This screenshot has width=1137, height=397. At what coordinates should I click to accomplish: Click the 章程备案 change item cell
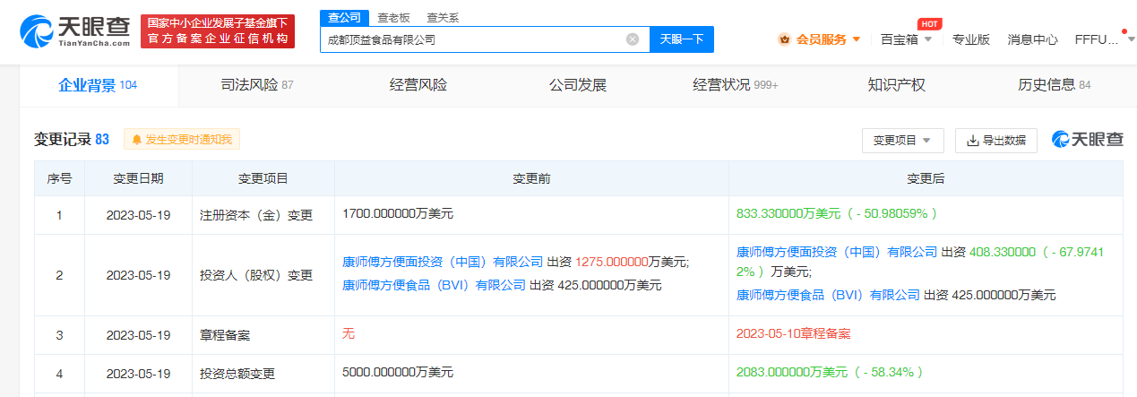coord(263,334)
